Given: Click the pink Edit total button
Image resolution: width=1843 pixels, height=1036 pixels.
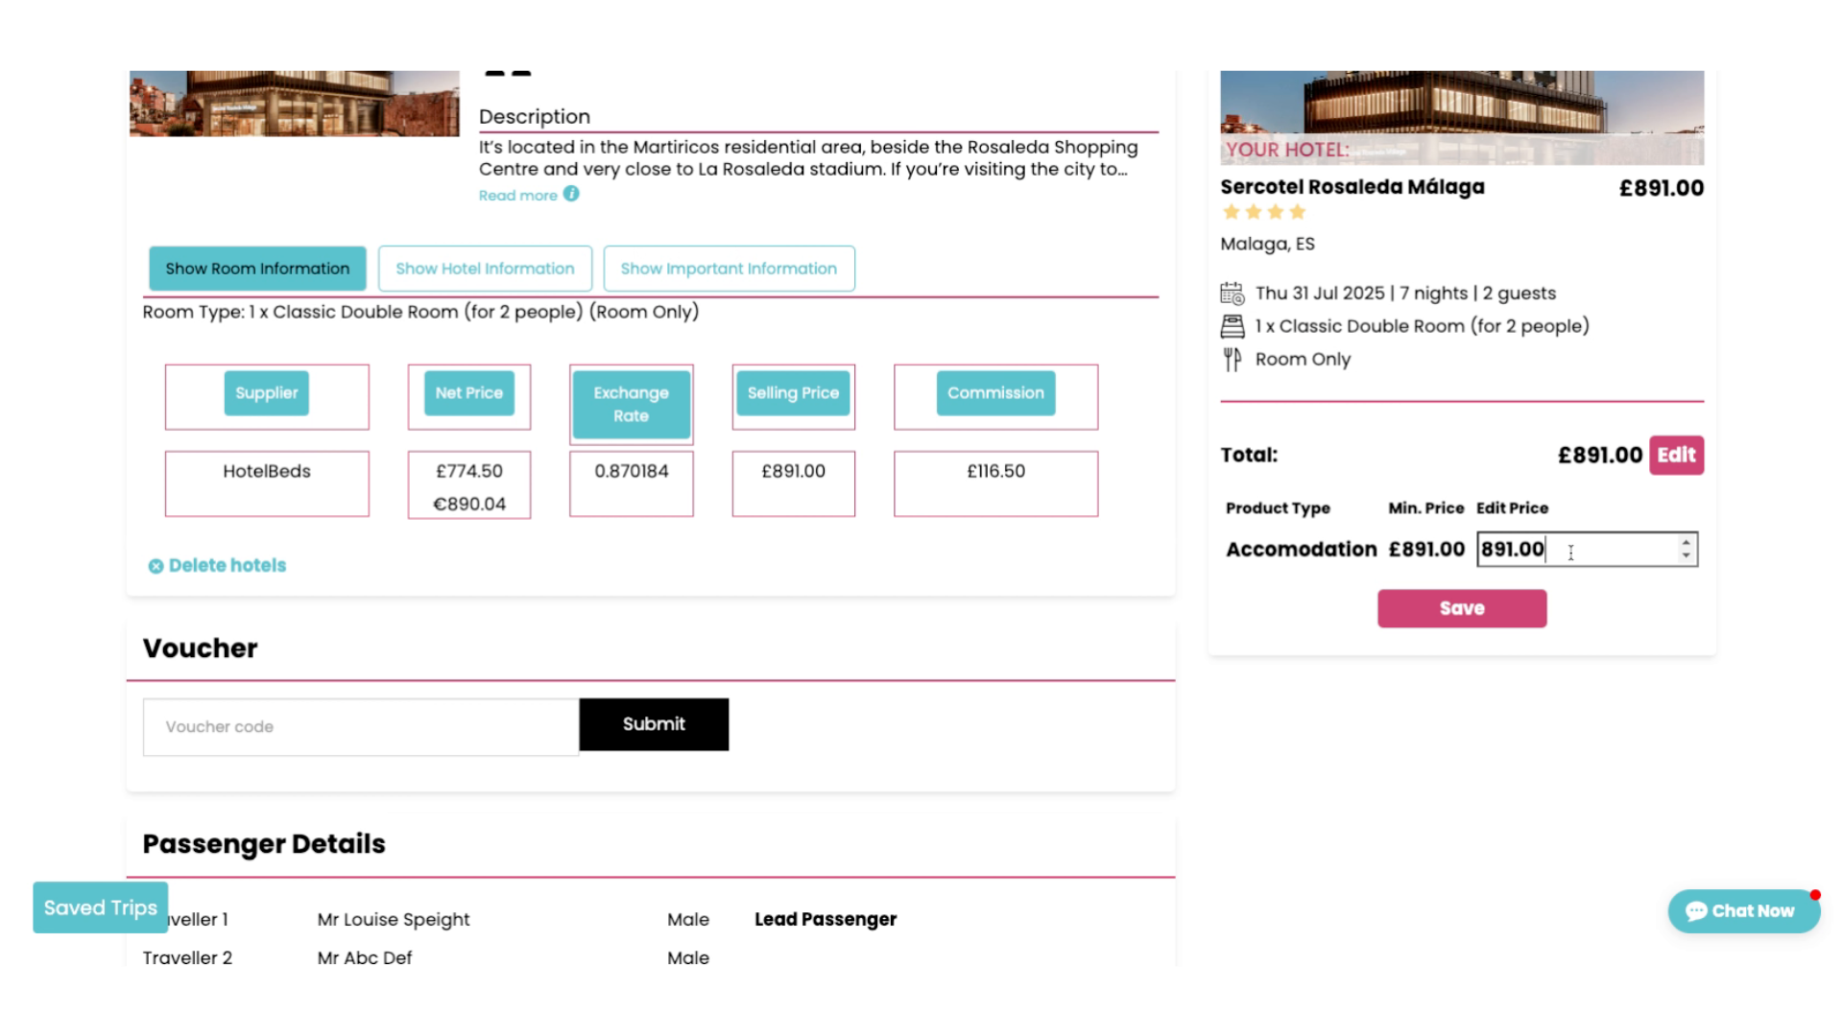Looking at the screenshot, I should (x=1676, y=456).
